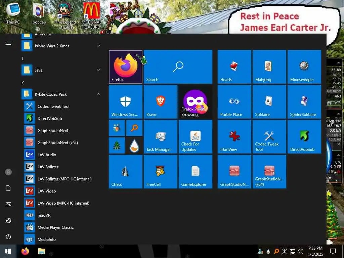Open the GraphStudioNext (x64) tile
This screenshot has width=344, height=258.
pyautogui.click(x=269, y=172)
